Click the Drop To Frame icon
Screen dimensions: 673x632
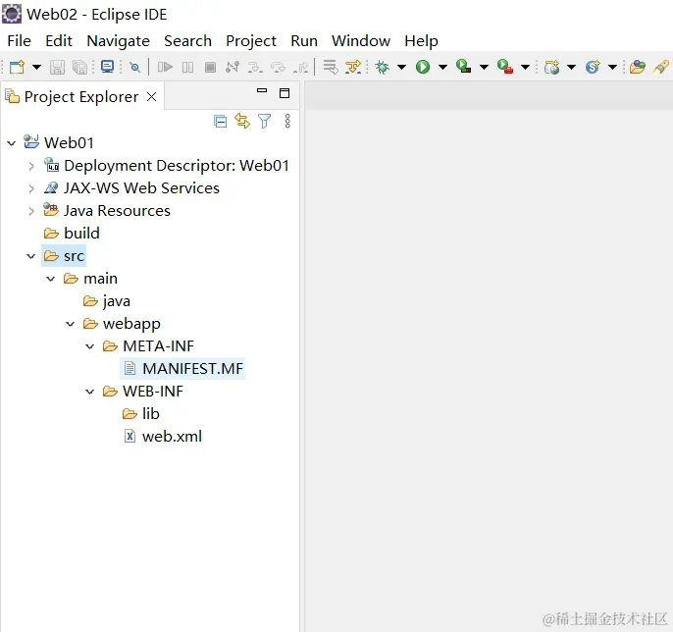[330, 67]
